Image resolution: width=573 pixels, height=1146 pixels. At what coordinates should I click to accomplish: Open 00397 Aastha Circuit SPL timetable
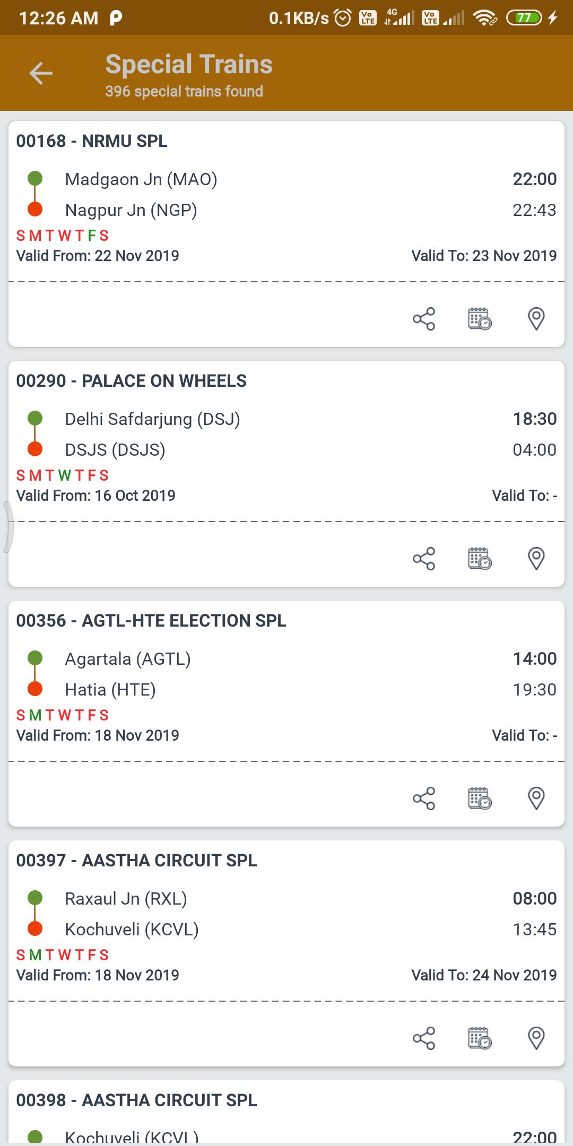[480, 1038]
